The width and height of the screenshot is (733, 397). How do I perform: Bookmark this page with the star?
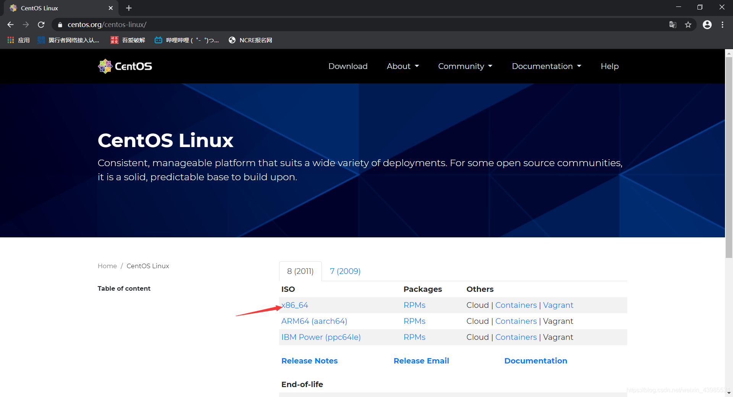(688, 25)
